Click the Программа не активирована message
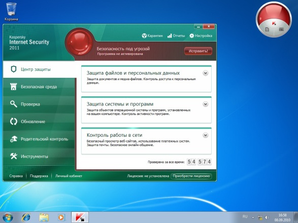 point(120,54)
